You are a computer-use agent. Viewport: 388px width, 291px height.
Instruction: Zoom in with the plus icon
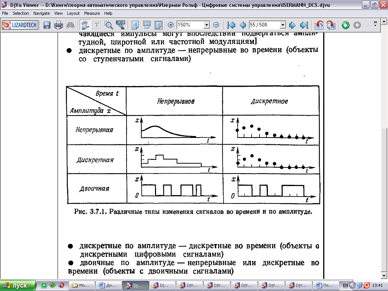pos(171,25)
